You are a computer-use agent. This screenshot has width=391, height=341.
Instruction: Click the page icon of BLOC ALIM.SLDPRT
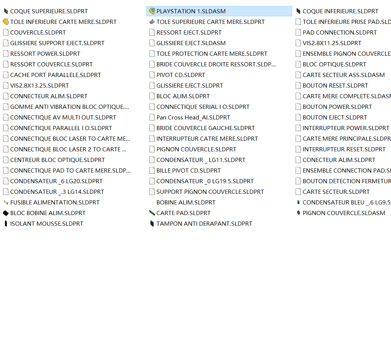tap(152, 96)
